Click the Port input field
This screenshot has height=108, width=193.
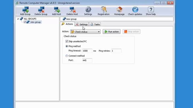87,60
